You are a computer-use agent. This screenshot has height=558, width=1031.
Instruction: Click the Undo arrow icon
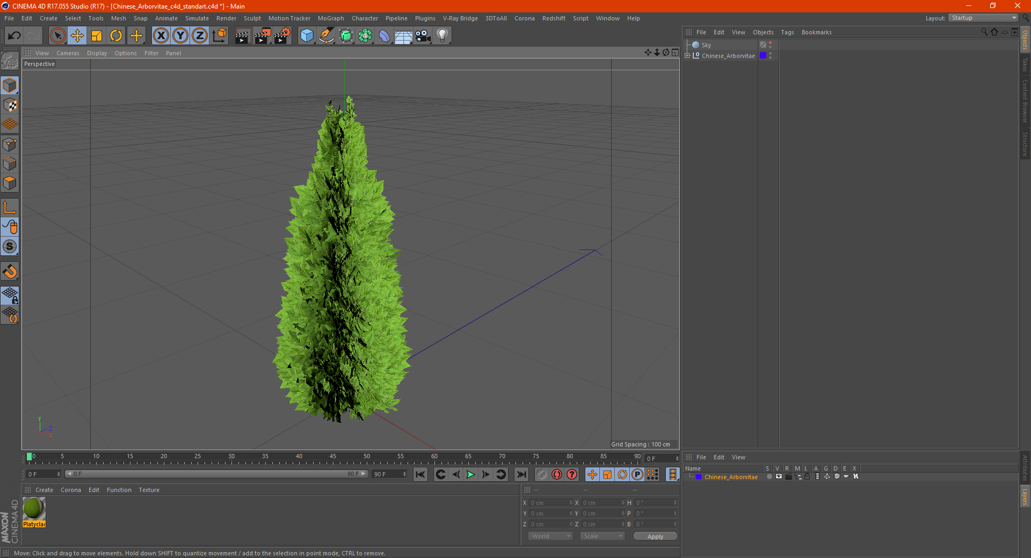(x=14, y=36)
